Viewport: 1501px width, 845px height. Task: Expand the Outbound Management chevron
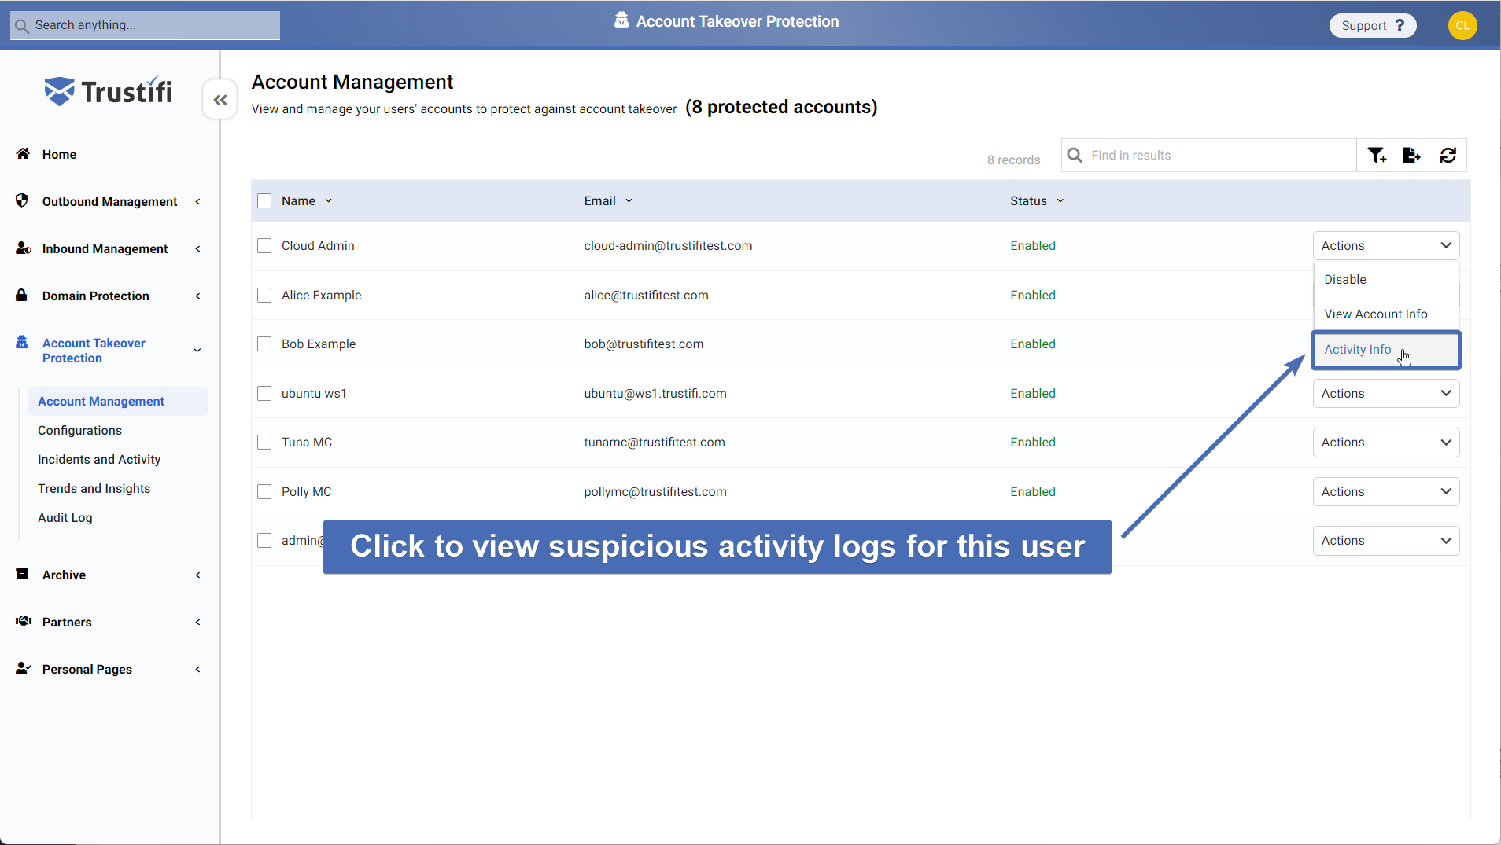197,201
